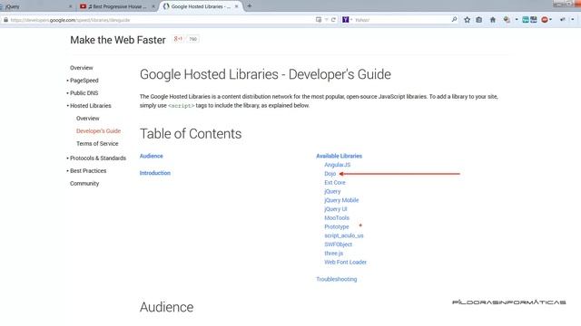Viewport: 581px width, 326px height.
Task: Reload the current page
Action: coord(333,20)
